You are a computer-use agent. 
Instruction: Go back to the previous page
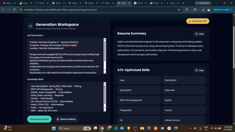coord(3,10)
